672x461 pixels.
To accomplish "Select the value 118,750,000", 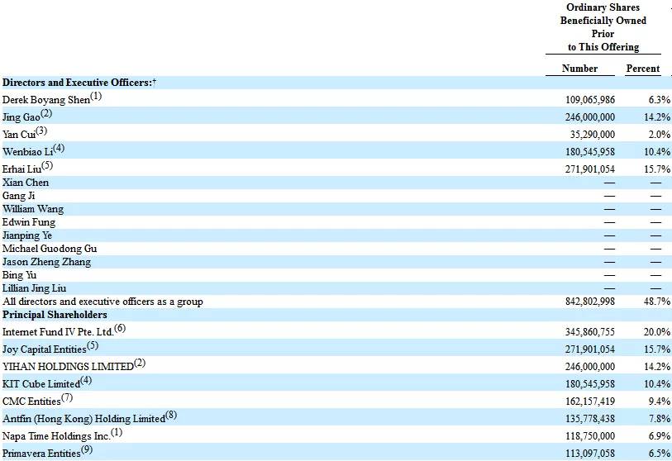I will click(589, 436).
